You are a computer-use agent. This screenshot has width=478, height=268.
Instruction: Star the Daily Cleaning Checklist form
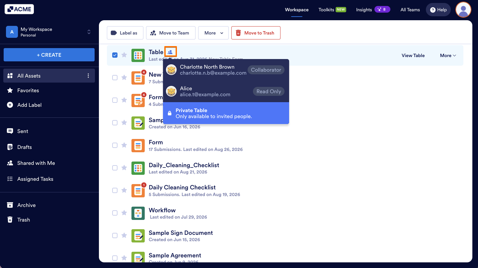pos(124,190)
